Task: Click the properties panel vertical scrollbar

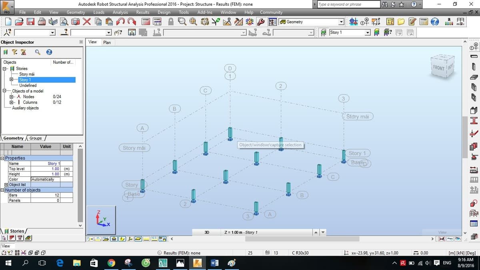Action: pos(80,185)
